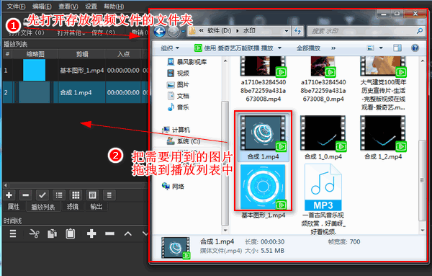Click the 打开其他 toolbar button
The width and height of the screenshot is (432, 276).
[x=71, y=33]
